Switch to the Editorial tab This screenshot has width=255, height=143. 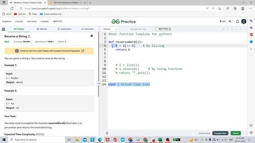coord(42,29)
